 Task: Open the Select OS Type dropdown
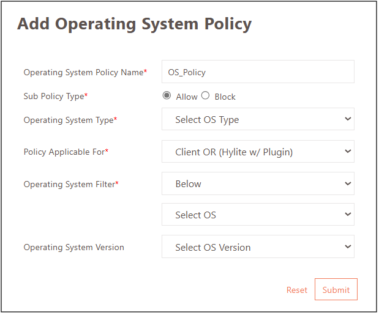[257, 119]
